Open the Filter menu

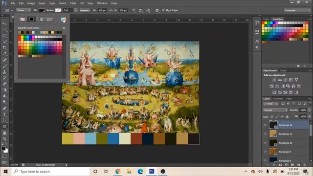73,3
